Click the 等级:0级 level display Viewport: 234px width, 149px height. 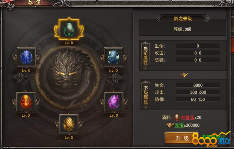[x=182, y=29]
